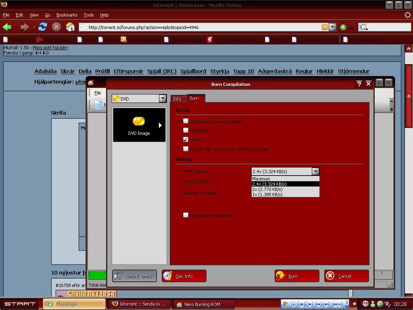Open Firefox Bookmarks menu
Screen dimensions: 413x310
[67, 15]
